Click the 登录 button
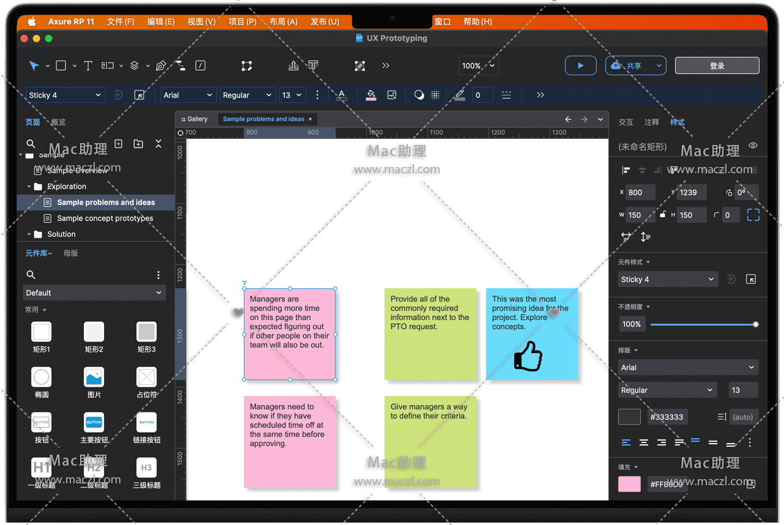This screenshot has height=525, width=784. pyautogui.click(x=717, y=65)
